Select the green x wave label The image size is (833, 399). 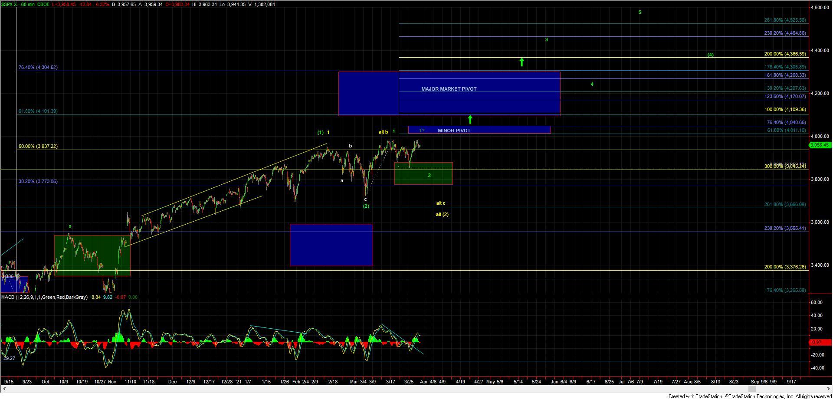point(70,226)
